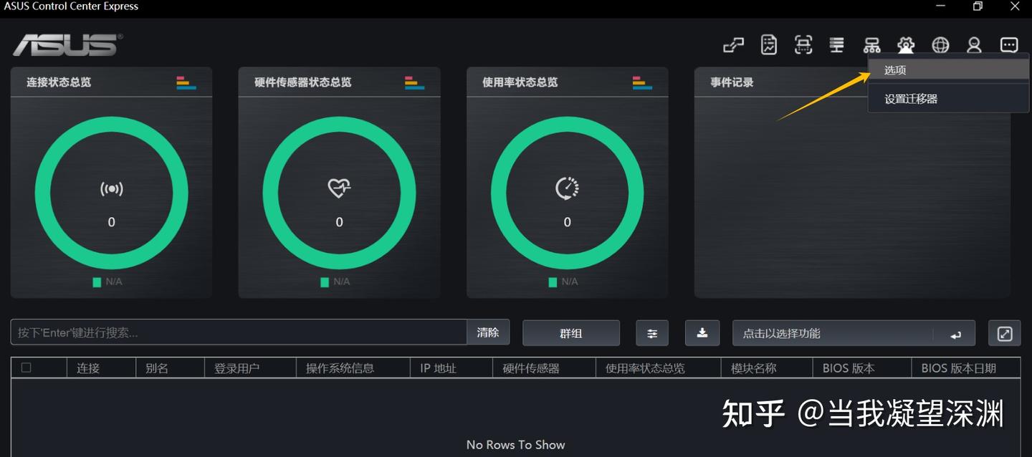Expand the table fullscreen view icon
Screen dimensions: 1032x457
click(1004, 332)
